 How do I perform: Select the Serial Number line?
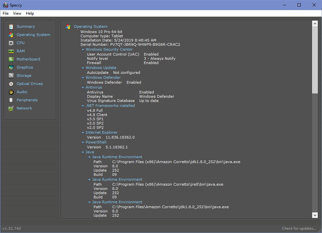(130, 44)
